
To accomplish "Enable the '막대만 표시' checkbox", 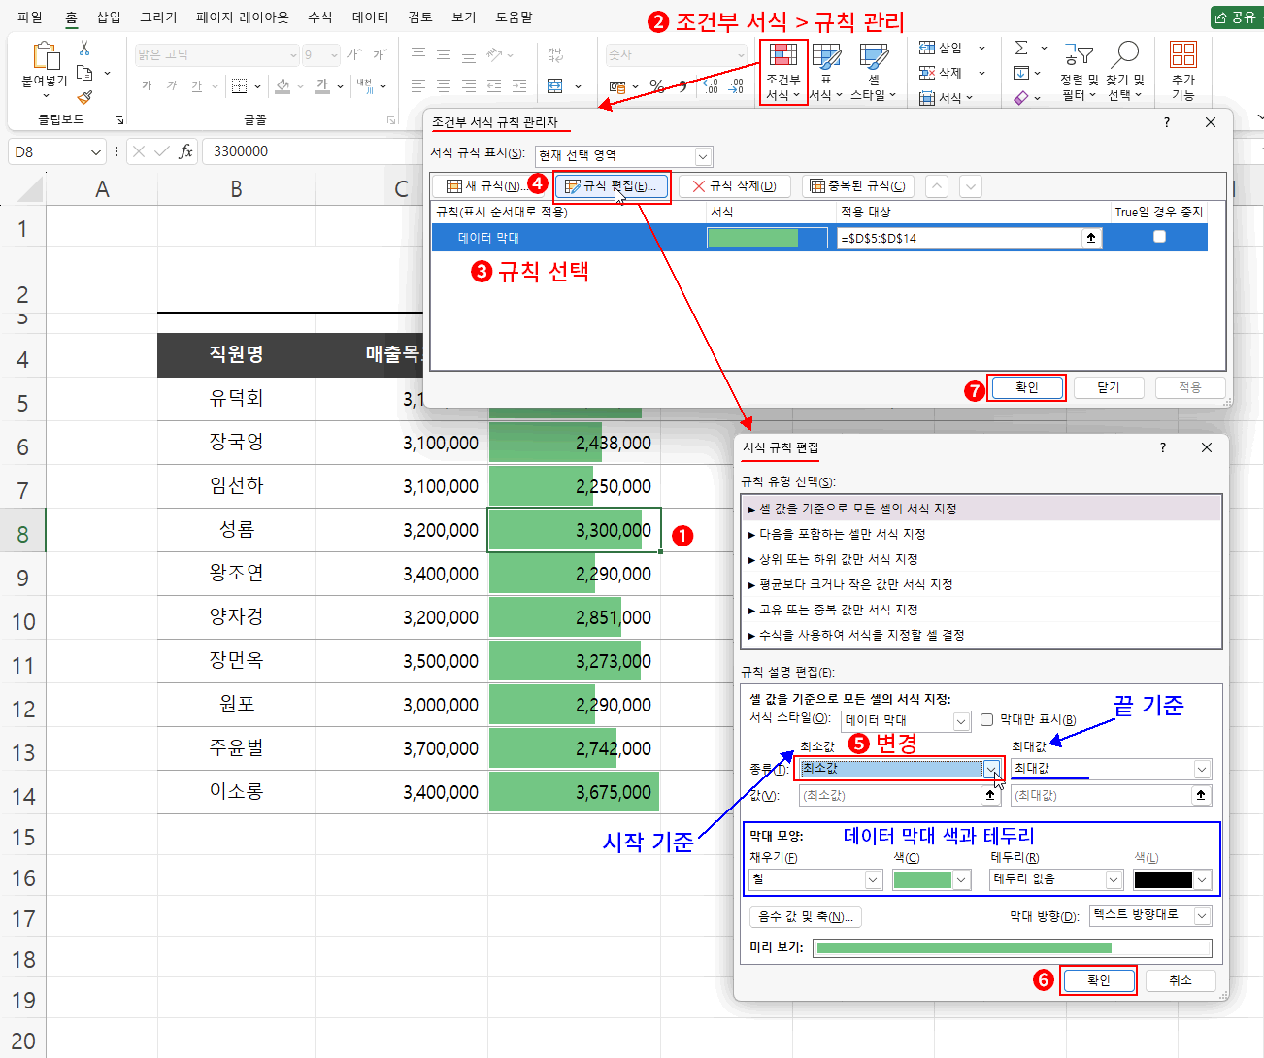I will click(987, 720).
